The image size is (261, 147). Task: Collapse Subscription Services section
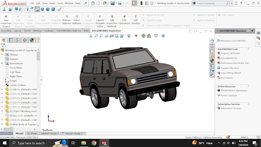[248, 104]
